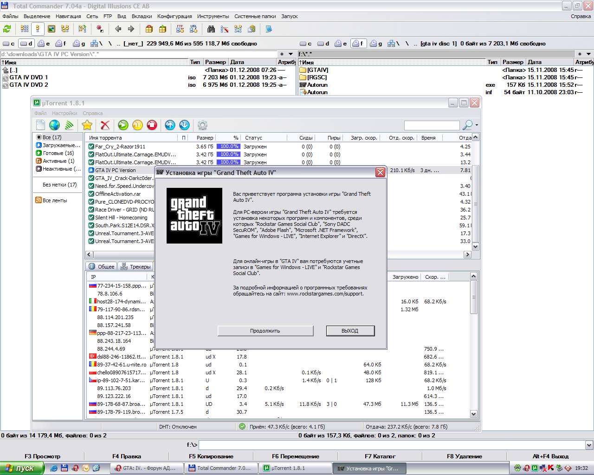
Task: Show the directory tree view icon
Action: 65,29
